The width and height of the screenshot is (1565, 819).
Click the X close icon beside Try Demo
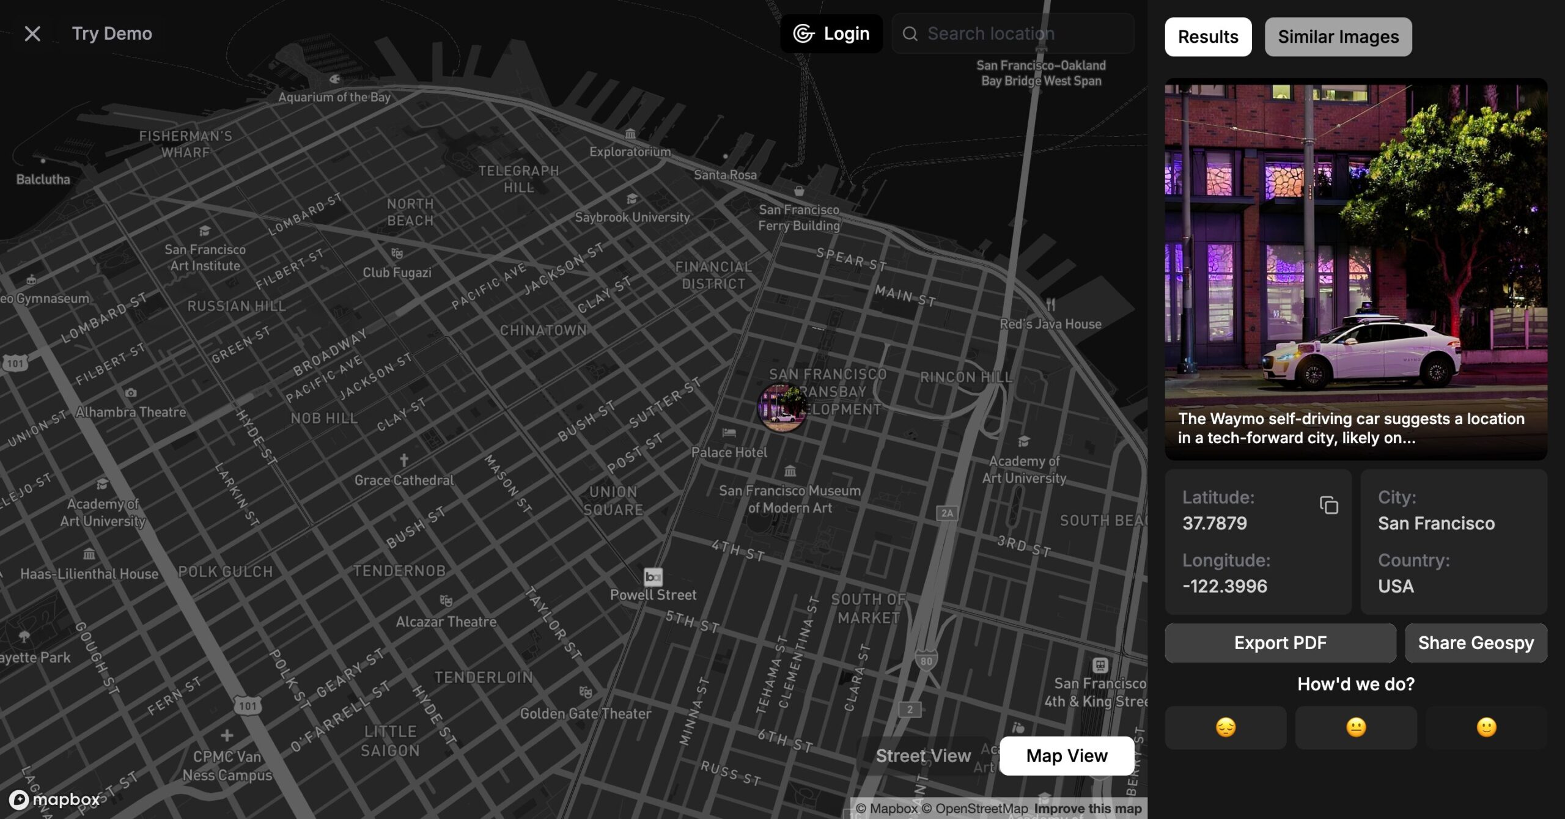(x=32, y=34)
